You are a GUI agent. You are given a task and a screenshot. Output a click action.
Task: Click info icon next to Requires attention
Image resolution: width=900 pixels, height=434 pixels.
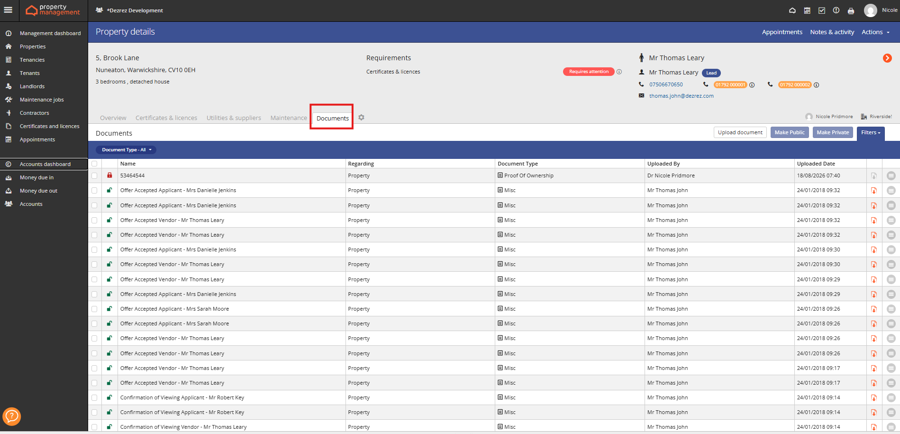(619, 72)
